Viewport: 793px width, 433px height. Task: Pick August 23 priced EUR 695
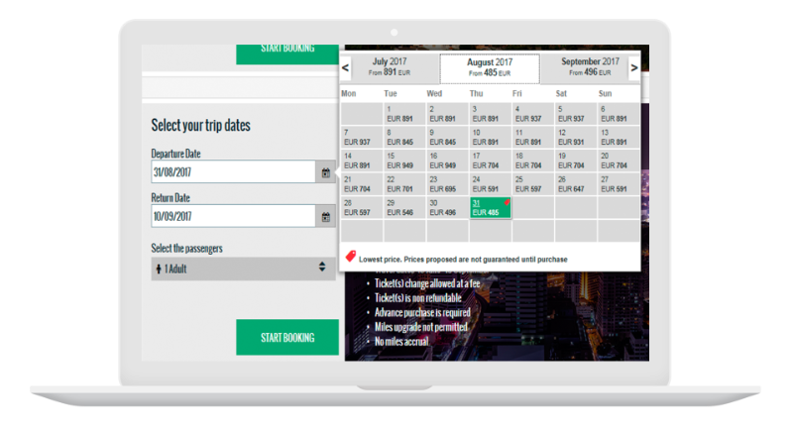coord(446,183)
